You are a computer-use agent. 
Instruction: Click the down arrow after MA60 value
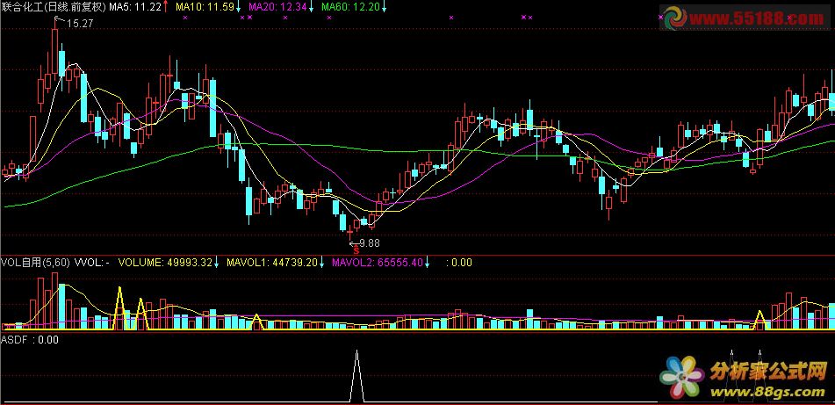coord(384,7)
